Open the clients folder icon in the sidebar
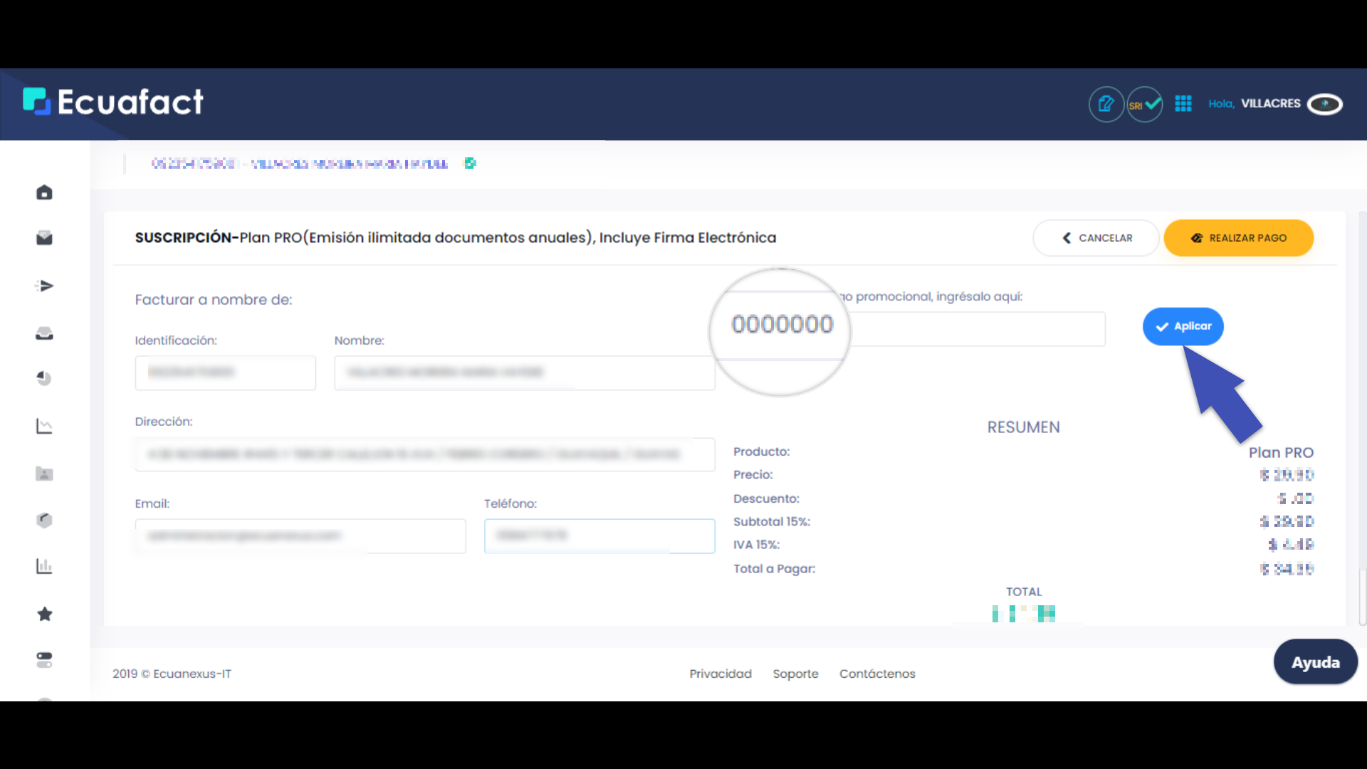 (x=44, y=473)
